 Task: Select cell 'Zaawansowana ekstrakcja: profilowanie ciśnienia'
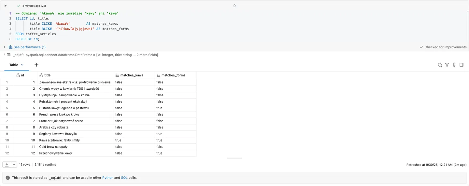click(x=75, y=82)
